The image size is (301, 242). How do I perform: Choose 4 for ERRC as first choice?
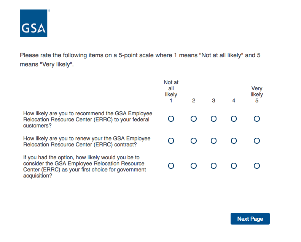(234, 166)
